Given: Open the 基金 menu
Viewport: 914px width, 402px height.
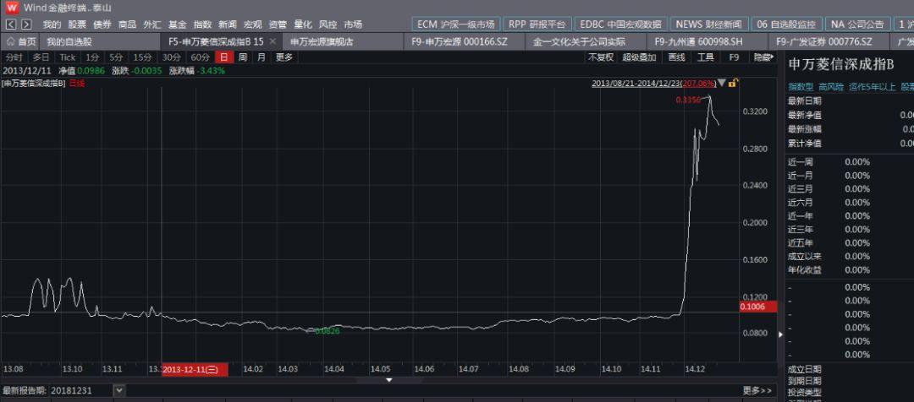Looking at the screenshot, I should 177,24.
